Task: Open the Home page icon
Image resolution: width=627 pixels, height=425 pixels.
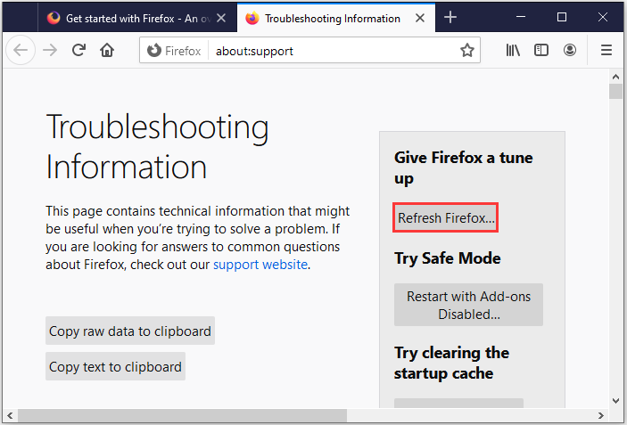Action: [x=107, y=50]
